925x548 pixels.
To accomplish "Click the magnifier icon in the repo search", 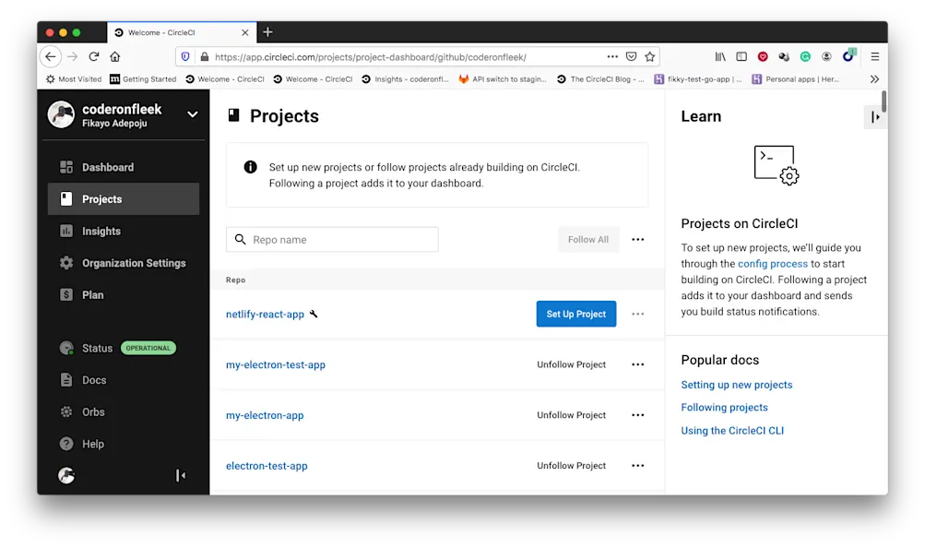I will point(240,239).
